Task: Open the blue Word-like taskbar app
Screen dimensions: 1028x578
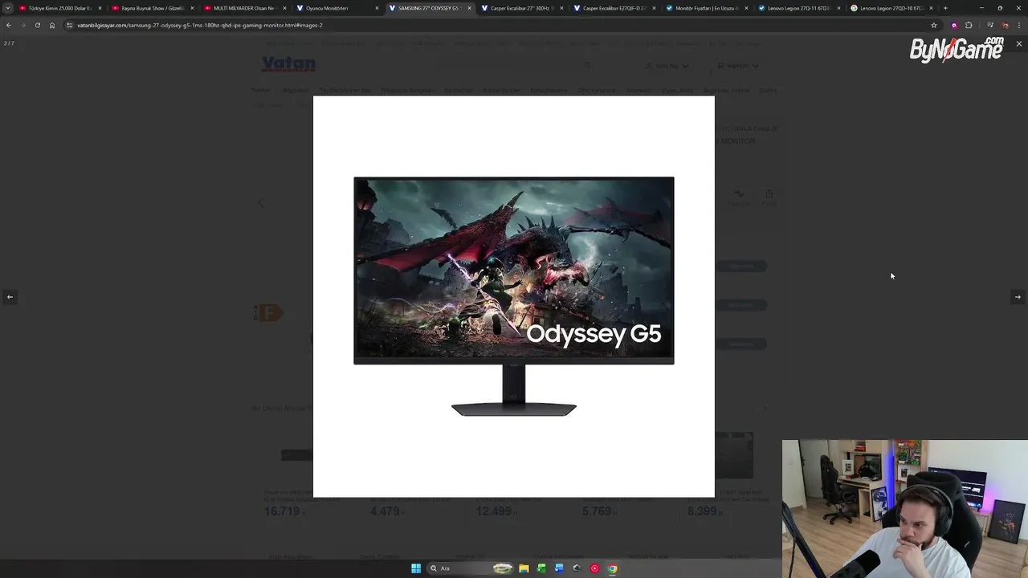Action: tap(559, 568)
